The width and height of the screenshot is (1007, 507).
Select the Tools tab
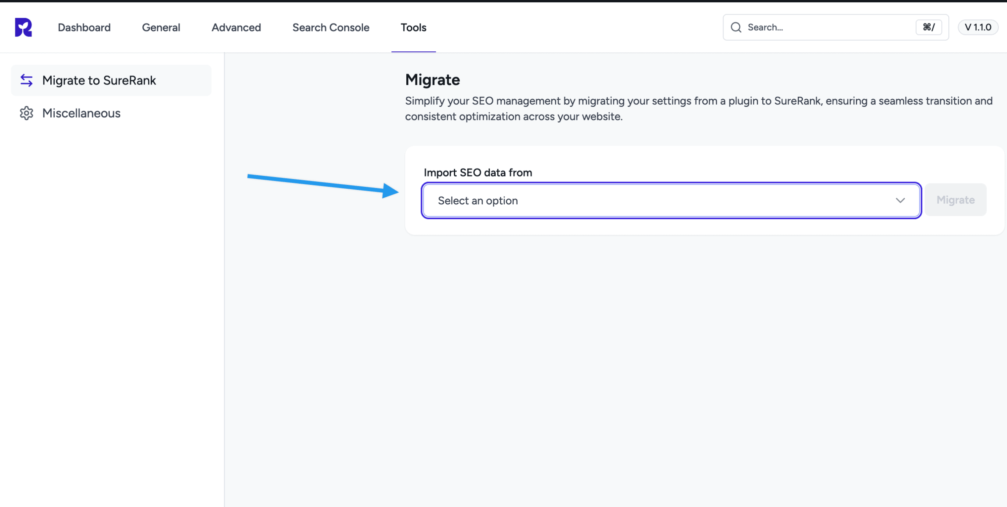tap(413, 28)
